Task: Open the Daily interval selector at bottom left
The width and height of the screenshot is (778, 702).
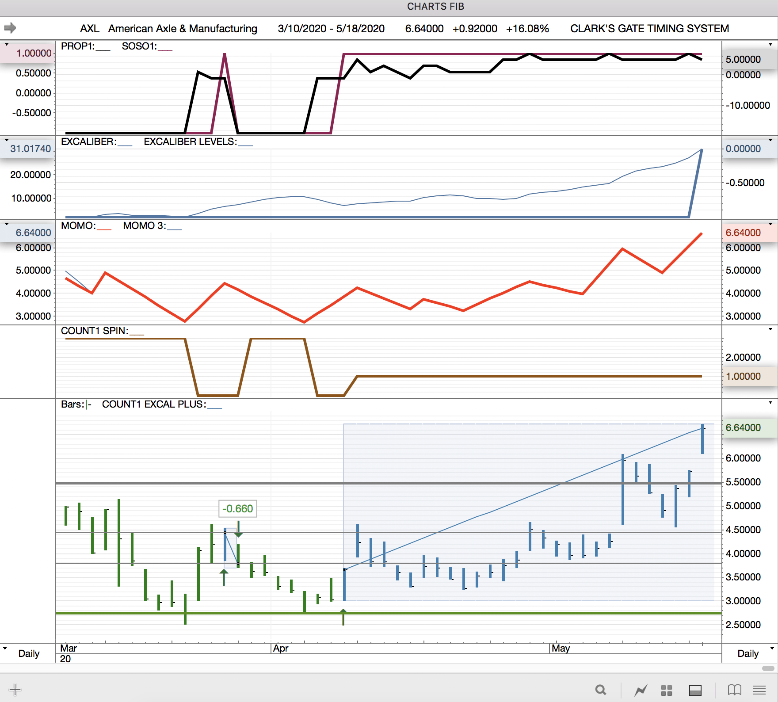Action: pyautogui.click(x=29, y=653)
